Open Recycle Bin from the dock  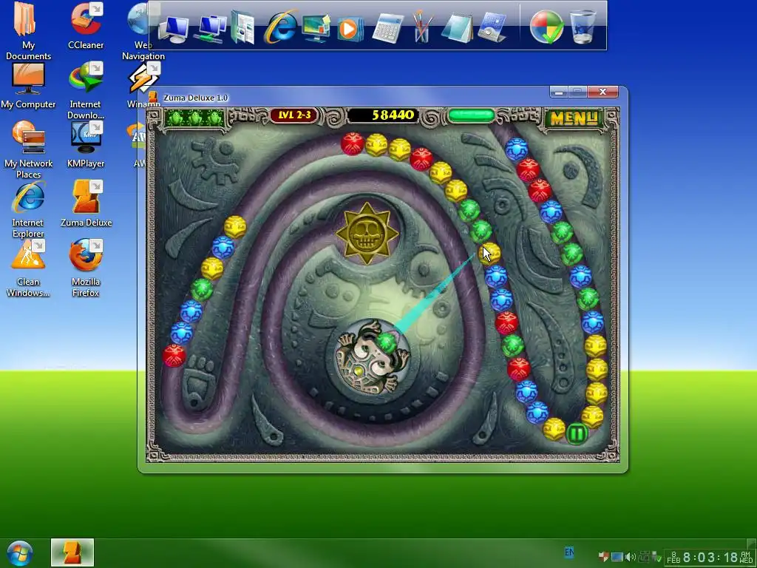tap(583, 27)
